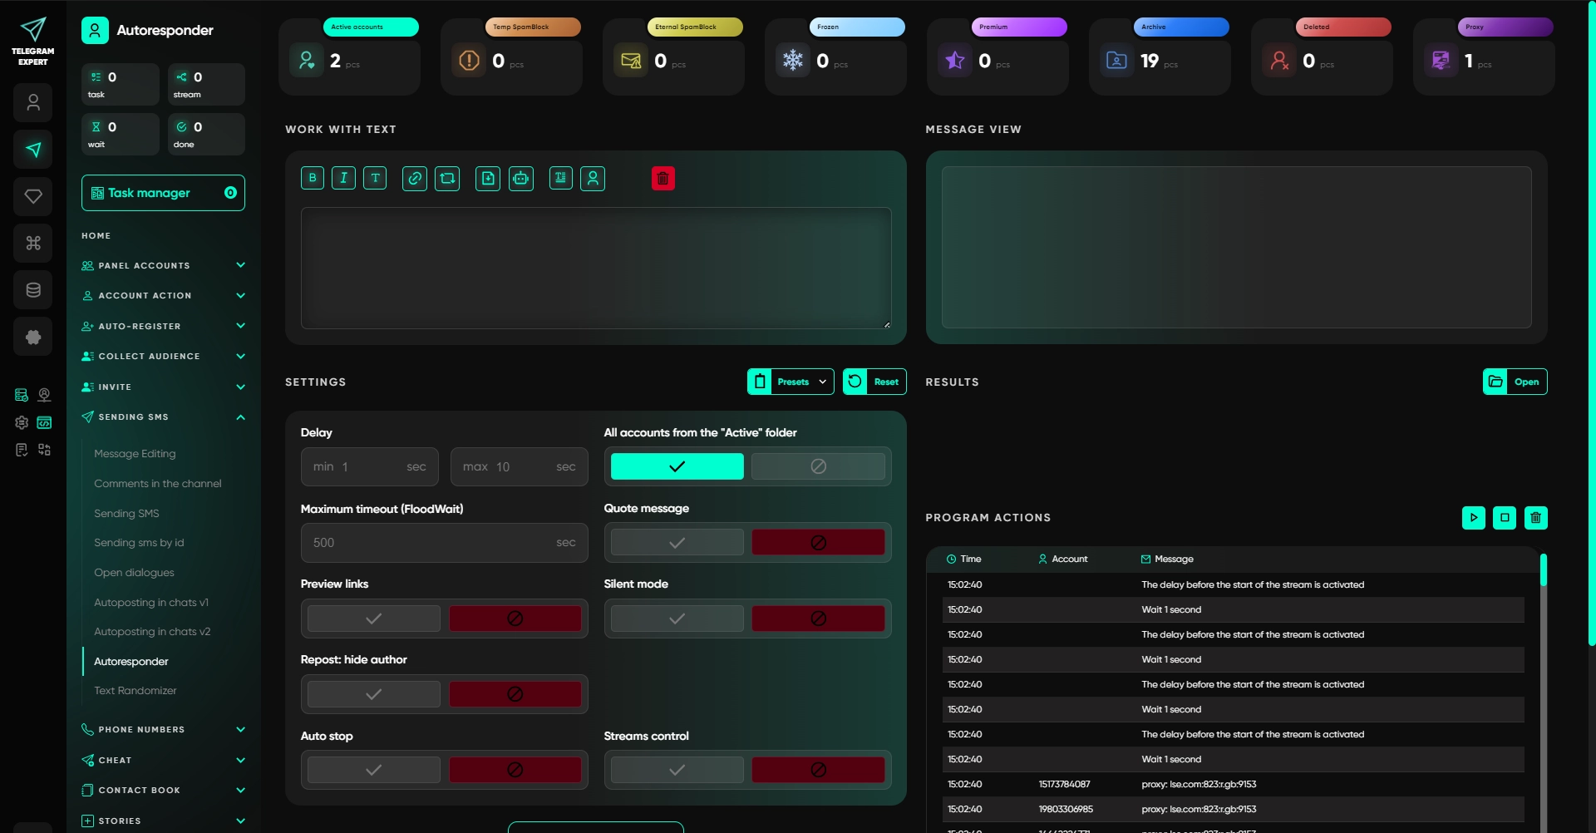Screen dimensions: 1596x833
Task: Click the red trash icon in text toolbar
Action: point(663,178)
